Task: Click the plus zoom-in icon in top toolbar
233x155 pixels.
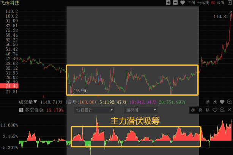Action: pos(168,3)
